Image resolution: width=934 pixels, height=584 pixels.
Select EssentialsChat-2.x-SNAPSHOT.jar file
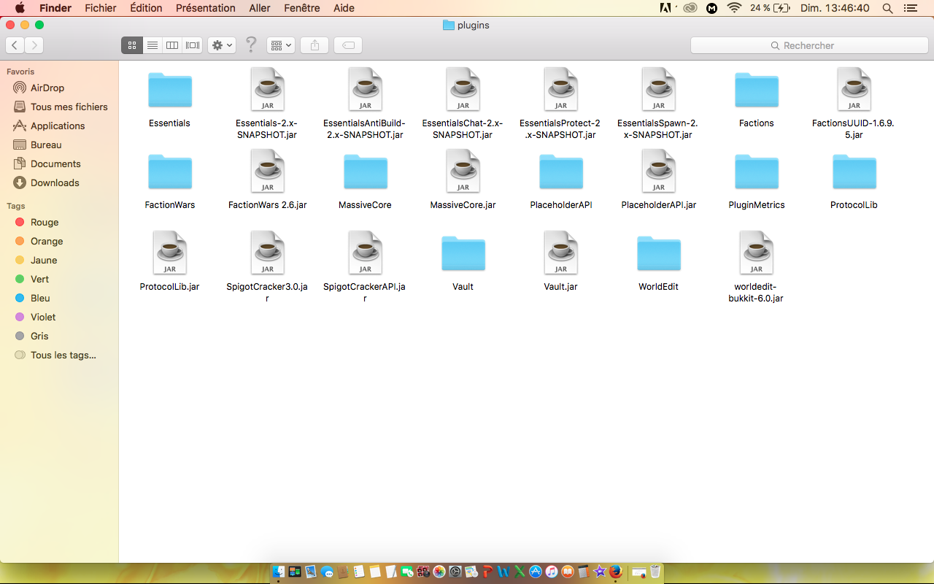click(x=463, y=90)
